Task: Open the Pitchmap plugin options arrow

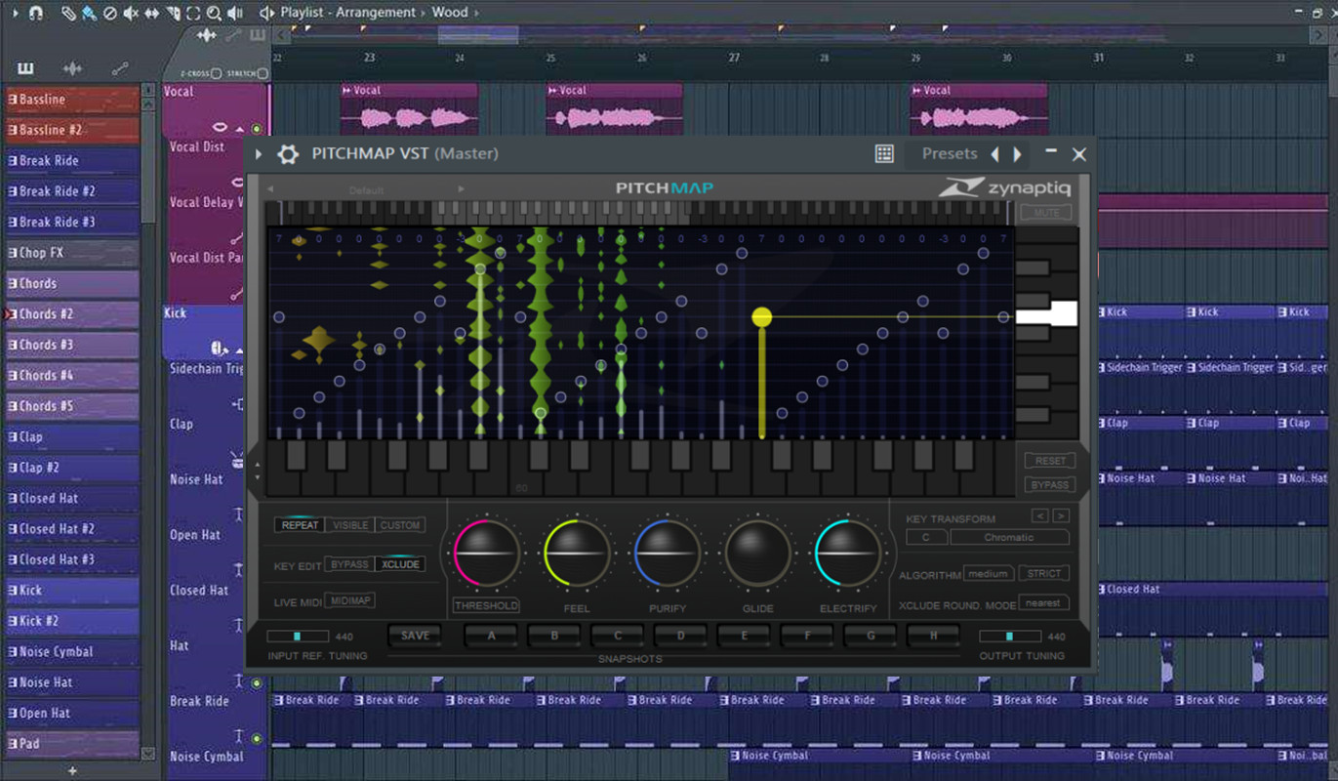Action: tap(259, 154)
